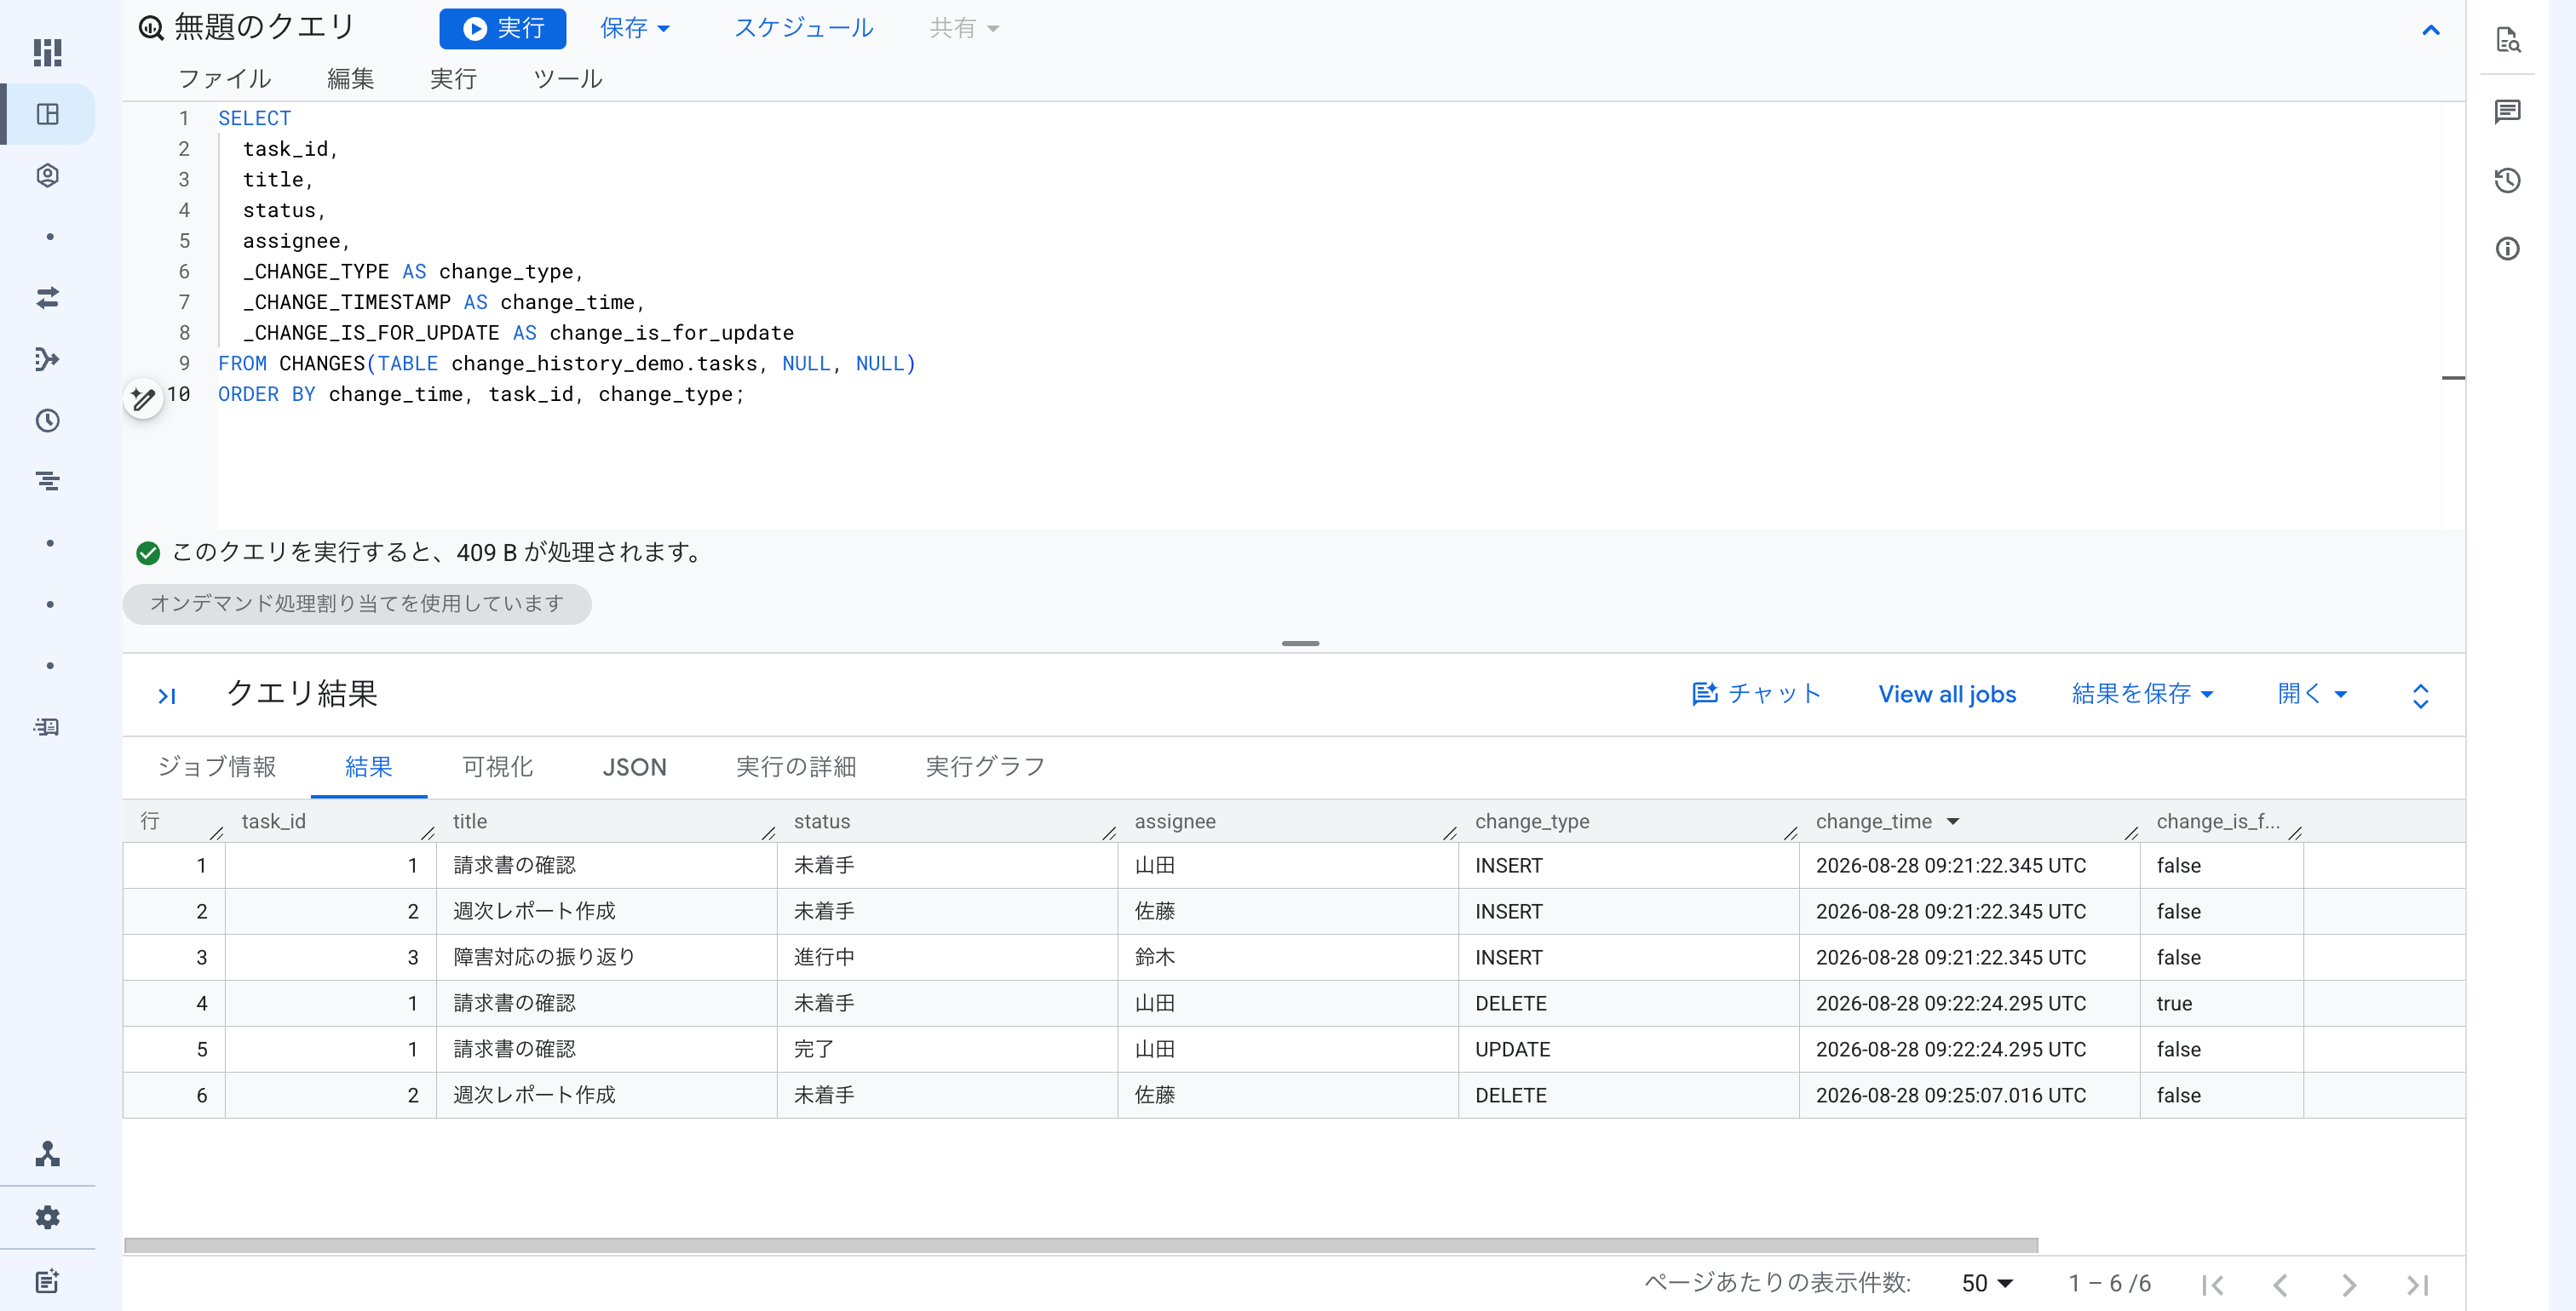Select the BigQuery Studio workspace sidebar icon

(x=47, y=114)
